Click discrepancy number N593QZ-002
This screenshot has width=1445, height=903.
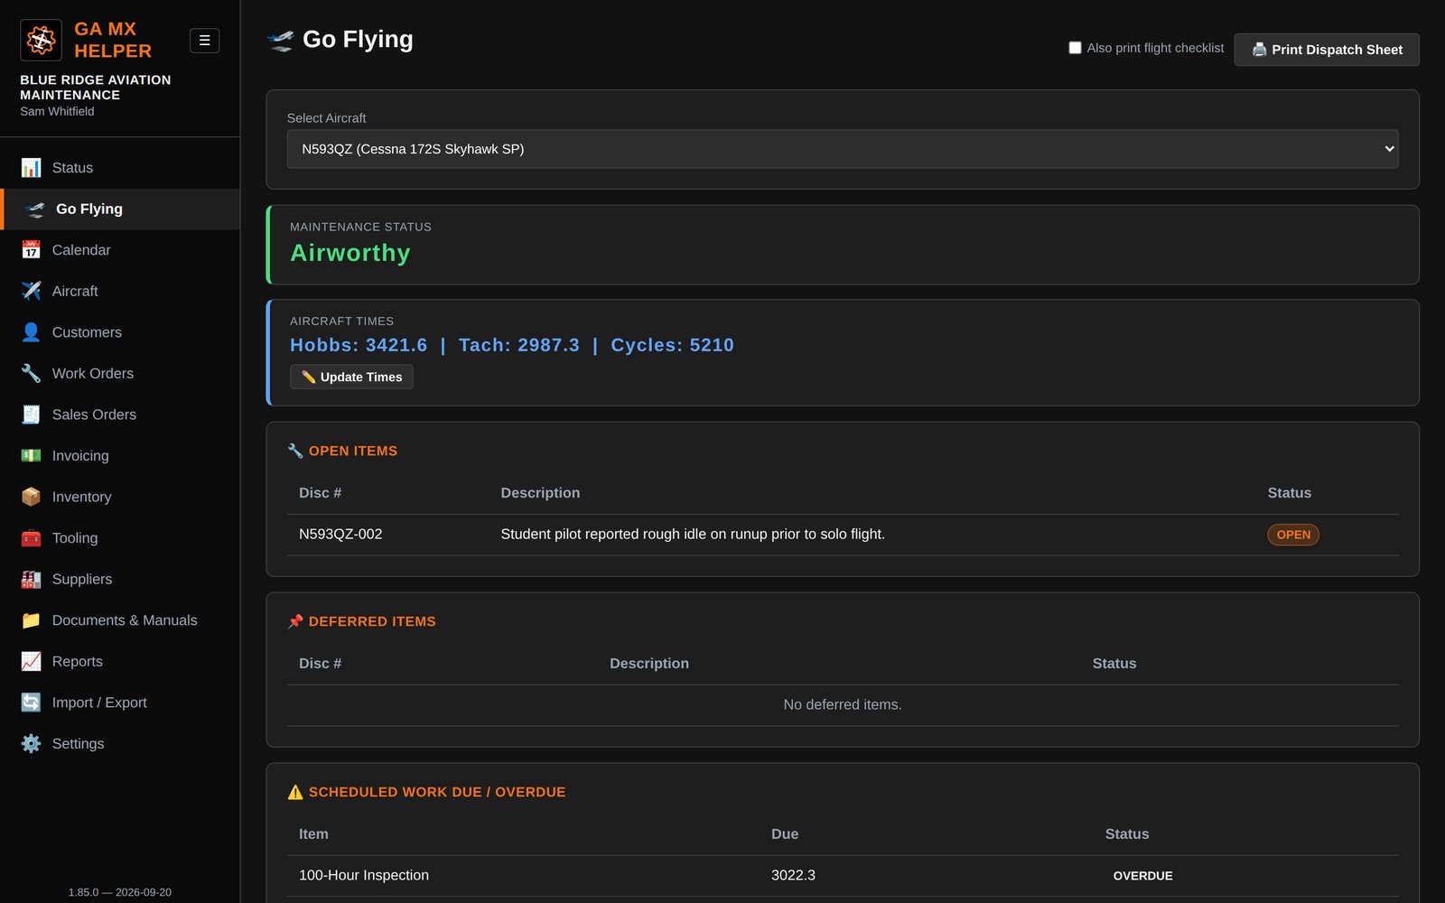pos(340,535)
